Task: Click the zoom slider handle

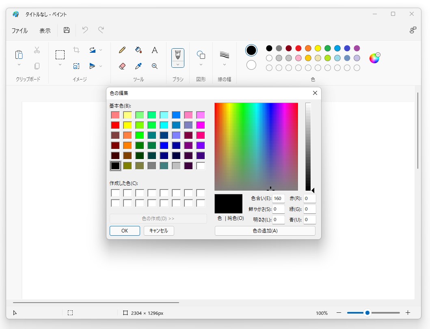Action: (x=367, y=312)
